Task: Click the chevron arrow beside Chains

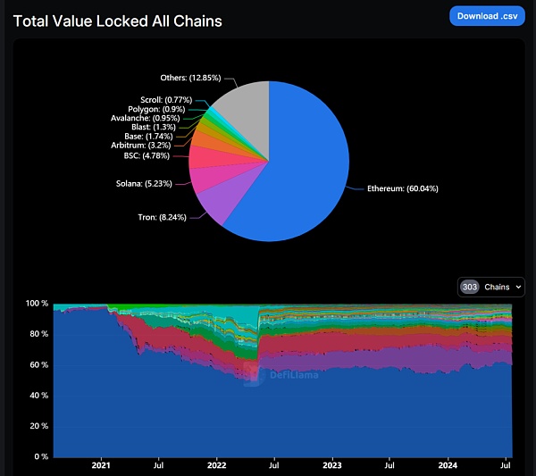Action: (x=518, y=288)
